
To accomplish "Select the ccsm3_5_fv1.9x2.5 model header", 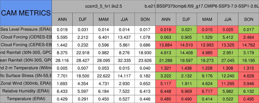I will click(103, 6).
